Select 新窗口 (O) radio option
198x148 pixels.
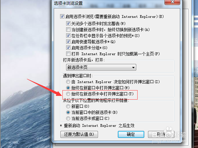click(x=68, y=106)
